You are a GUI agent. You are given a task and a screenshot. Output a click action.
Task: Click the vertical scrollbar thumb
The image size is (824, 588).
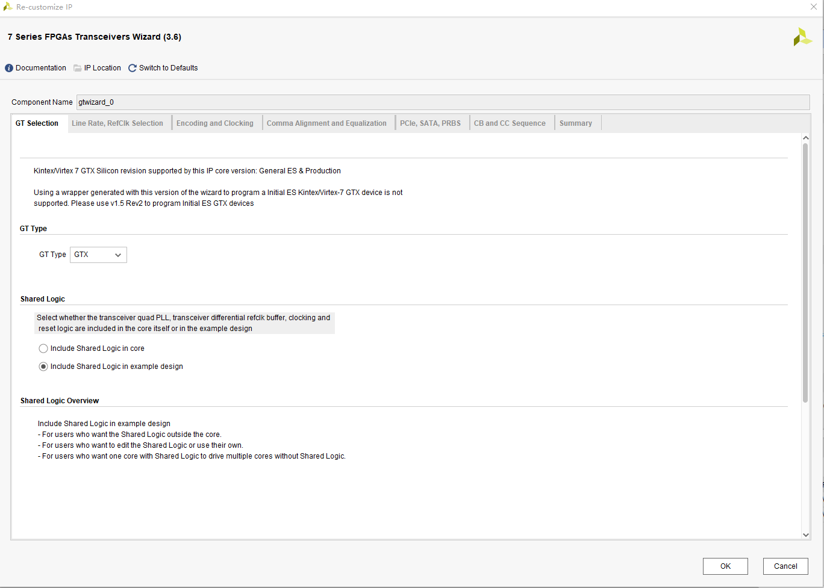coord(805,273)
